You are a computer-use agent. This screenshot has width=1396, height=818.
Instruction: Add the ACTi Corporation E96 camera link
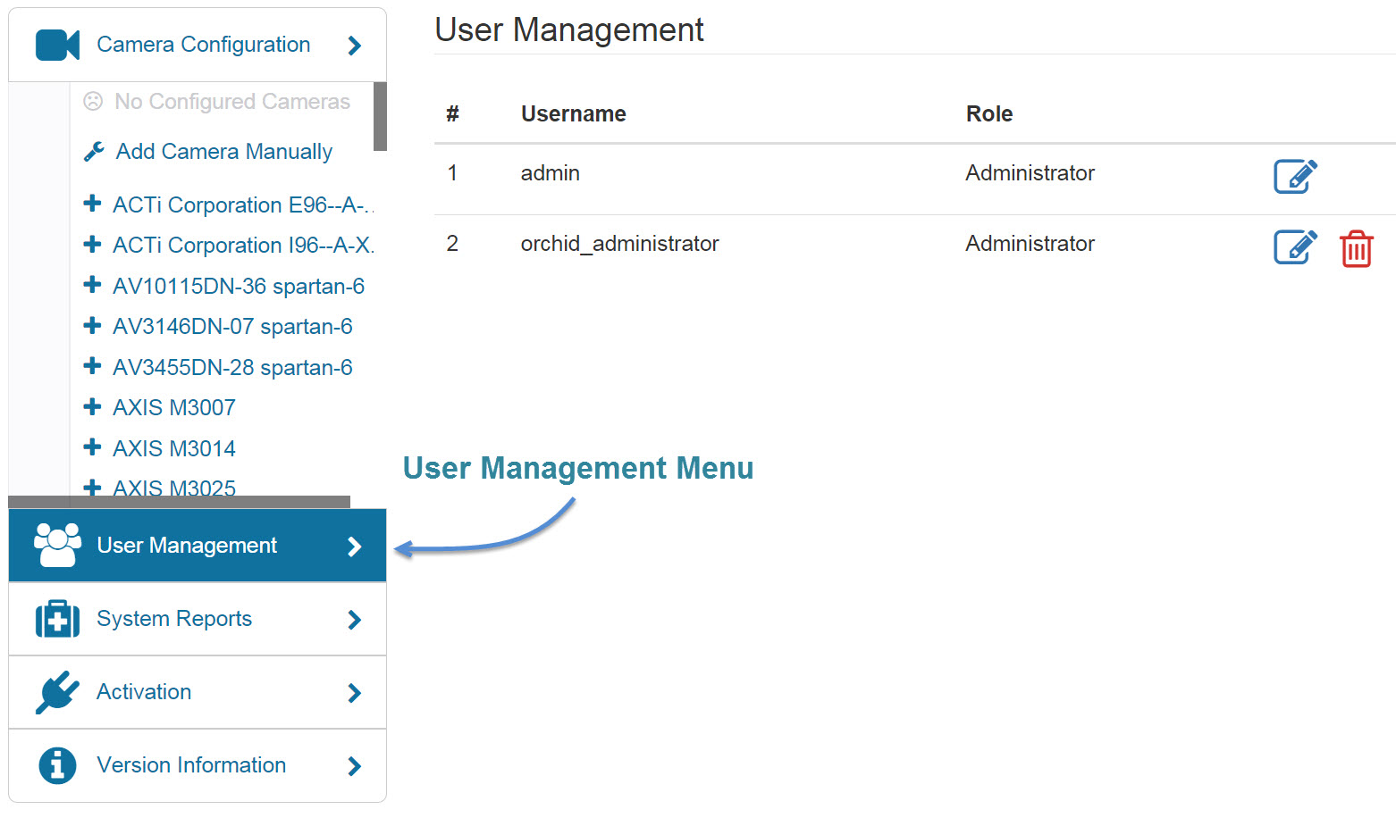click(x=243, y=205)
